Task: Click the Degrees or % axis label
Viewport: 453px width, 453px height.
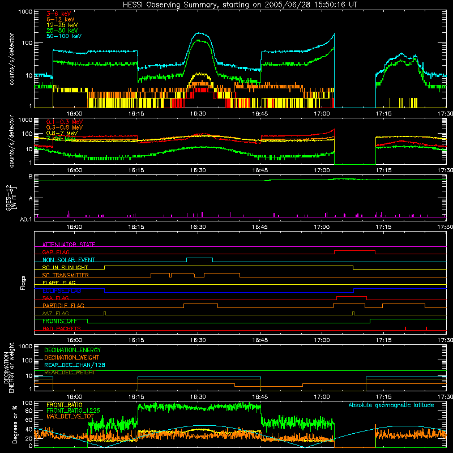Action: (15, 425)
